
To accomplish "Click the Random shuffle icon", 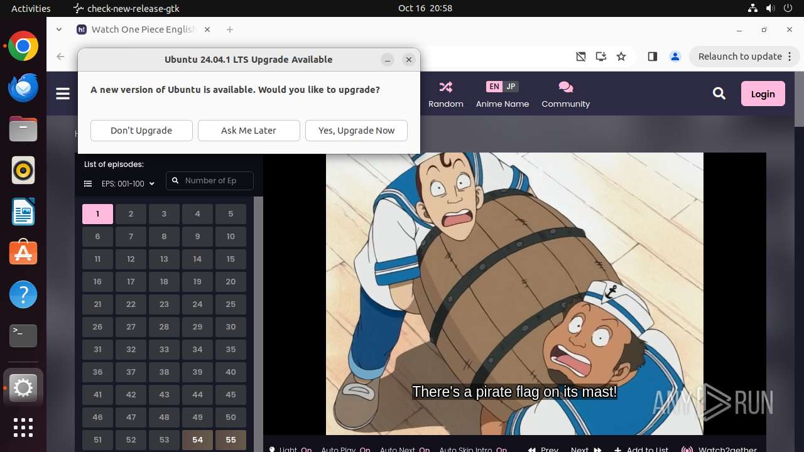I will (446, 87).
